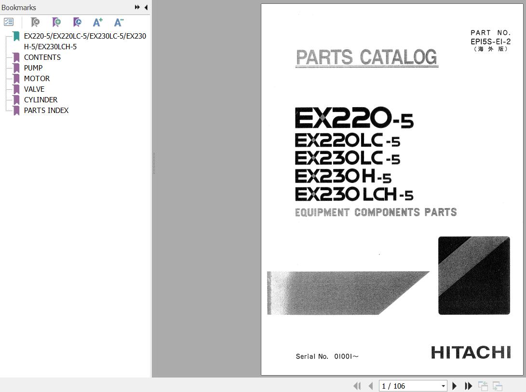Click the bookmark icon beside CYLINDER
This screenshot has height=392, width=526.
click(x=16, y=100)
